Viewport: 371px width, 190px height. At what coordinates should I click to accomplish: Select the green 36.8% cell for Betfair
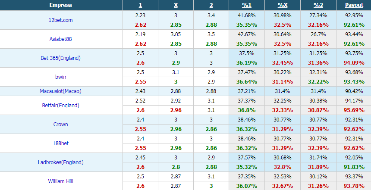click(247, 110)
